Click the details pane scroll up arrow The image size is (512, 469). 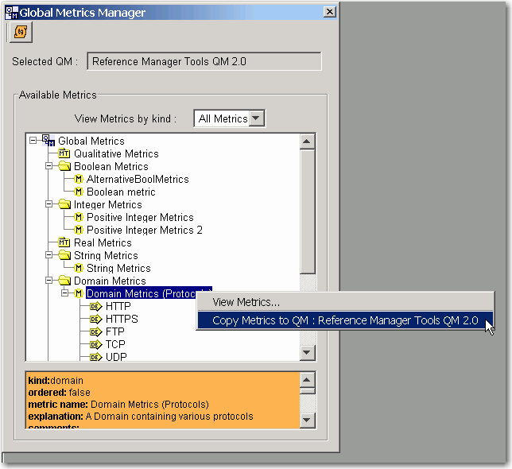point(307,380)
